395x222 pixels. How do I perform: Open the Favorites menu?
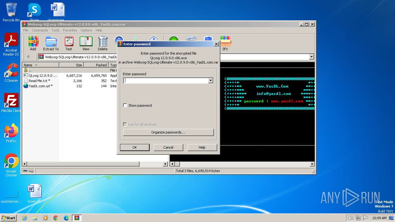point(70,30)
